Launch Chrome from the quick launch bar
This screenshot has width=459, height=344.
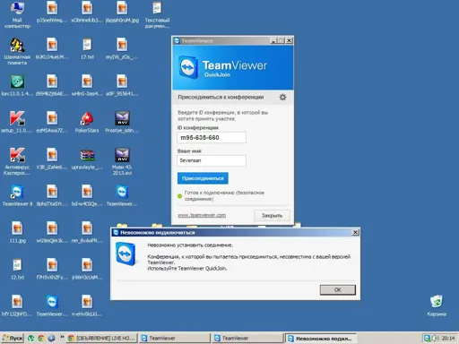(x=41, y=338)
